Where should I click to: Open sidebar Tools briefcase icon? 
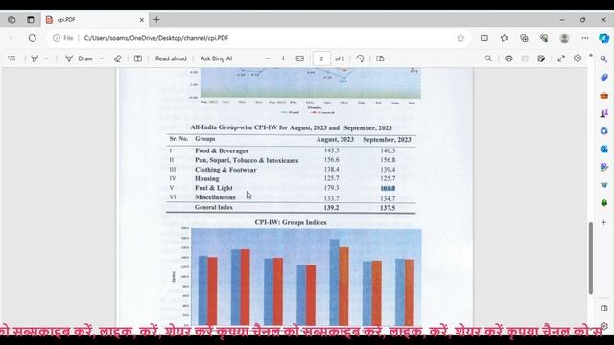tap(603, 96)
